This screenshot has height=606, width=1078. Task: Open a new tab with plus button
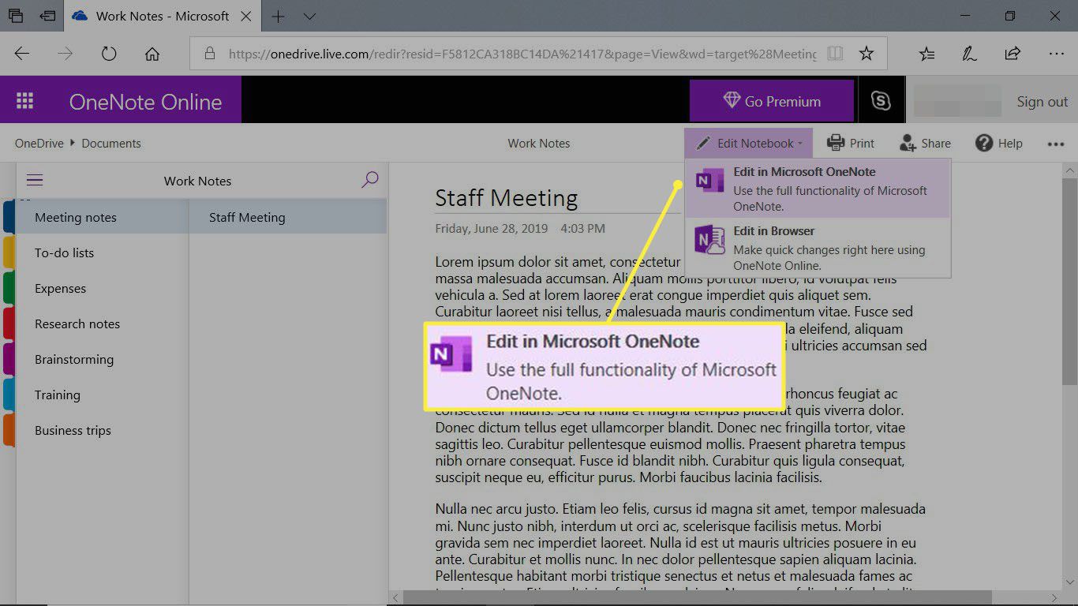coord(279,16)
